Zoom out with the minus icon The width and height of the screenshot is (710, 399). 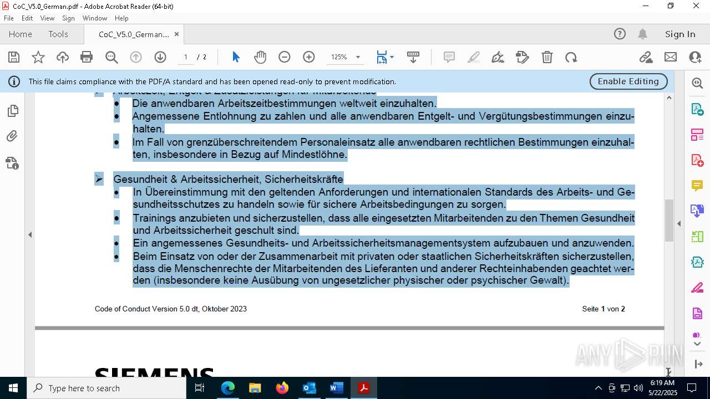coord(285,57)
